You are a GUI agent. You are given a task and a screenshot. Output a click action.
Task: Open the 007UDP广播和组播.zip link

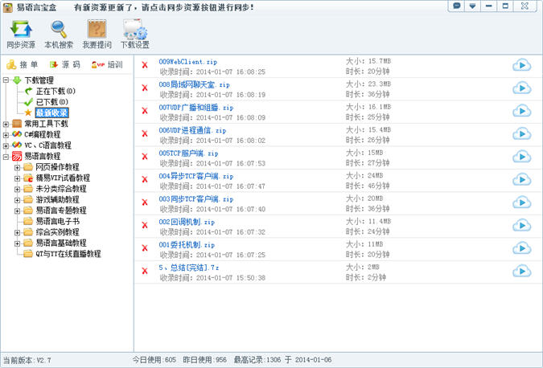click(x=196, y=107)
